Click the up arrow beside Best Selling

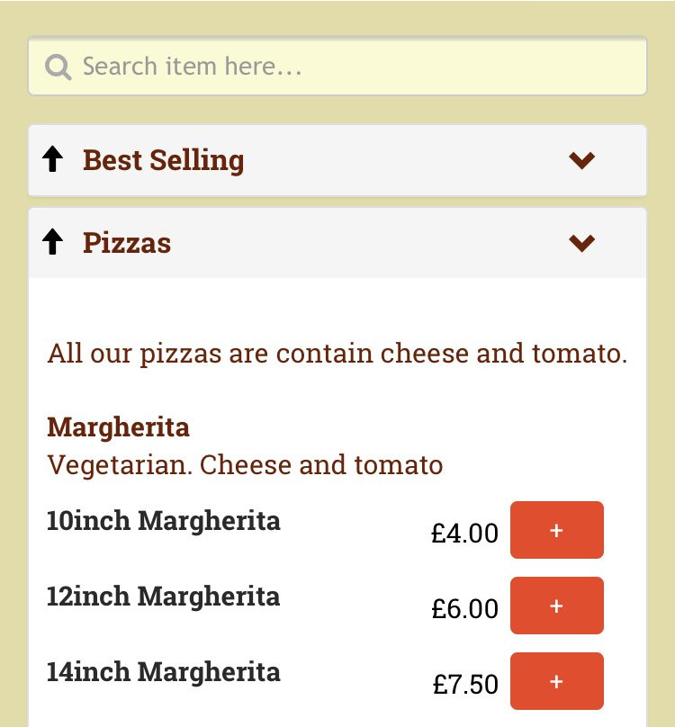[52, 159]
